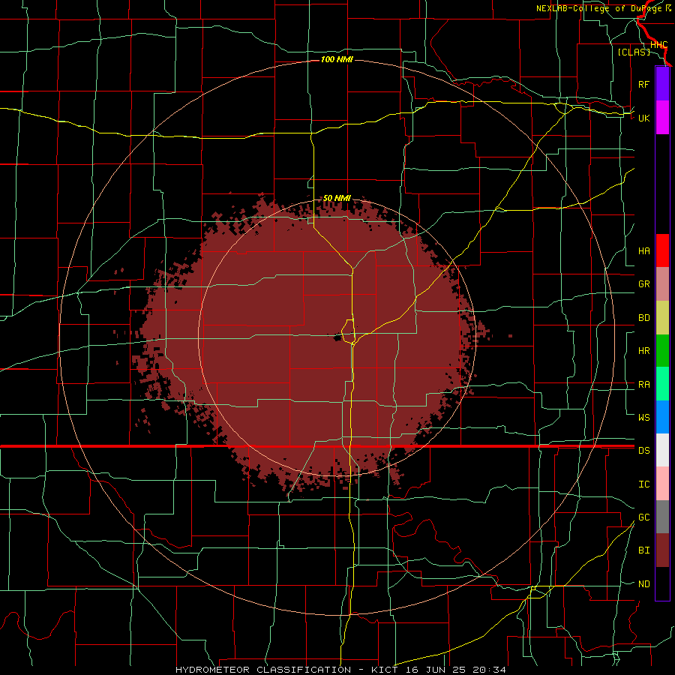
Task: Select the "GC" legend label
Action: tap(643, 517)
